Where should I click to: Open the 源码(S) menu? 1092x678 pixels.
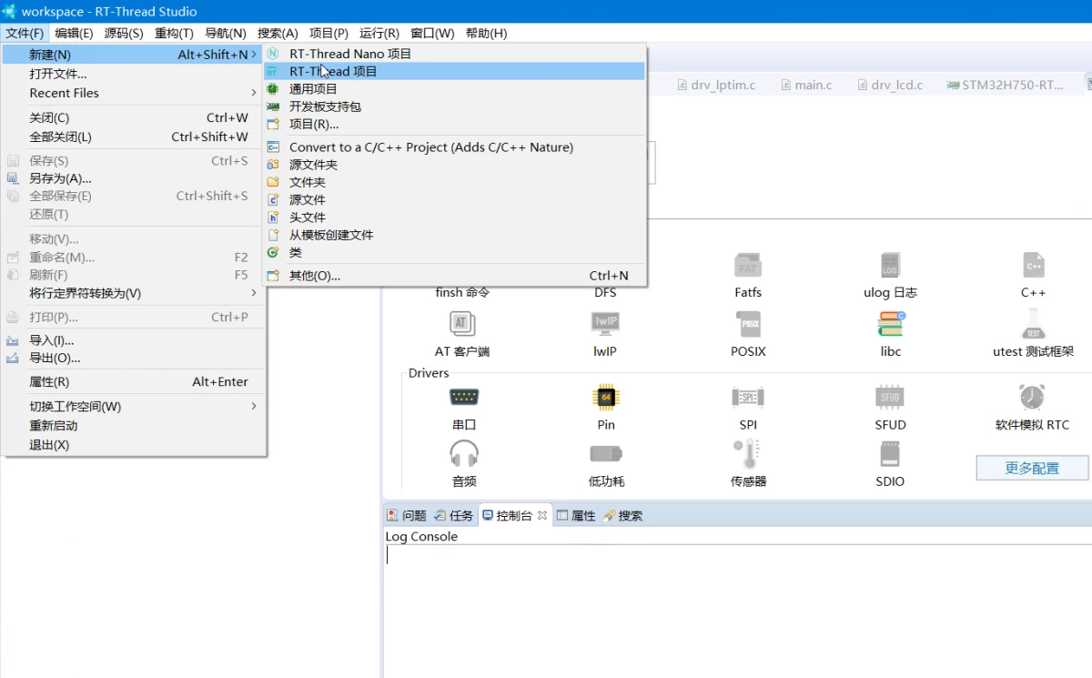tap(124, 33)
